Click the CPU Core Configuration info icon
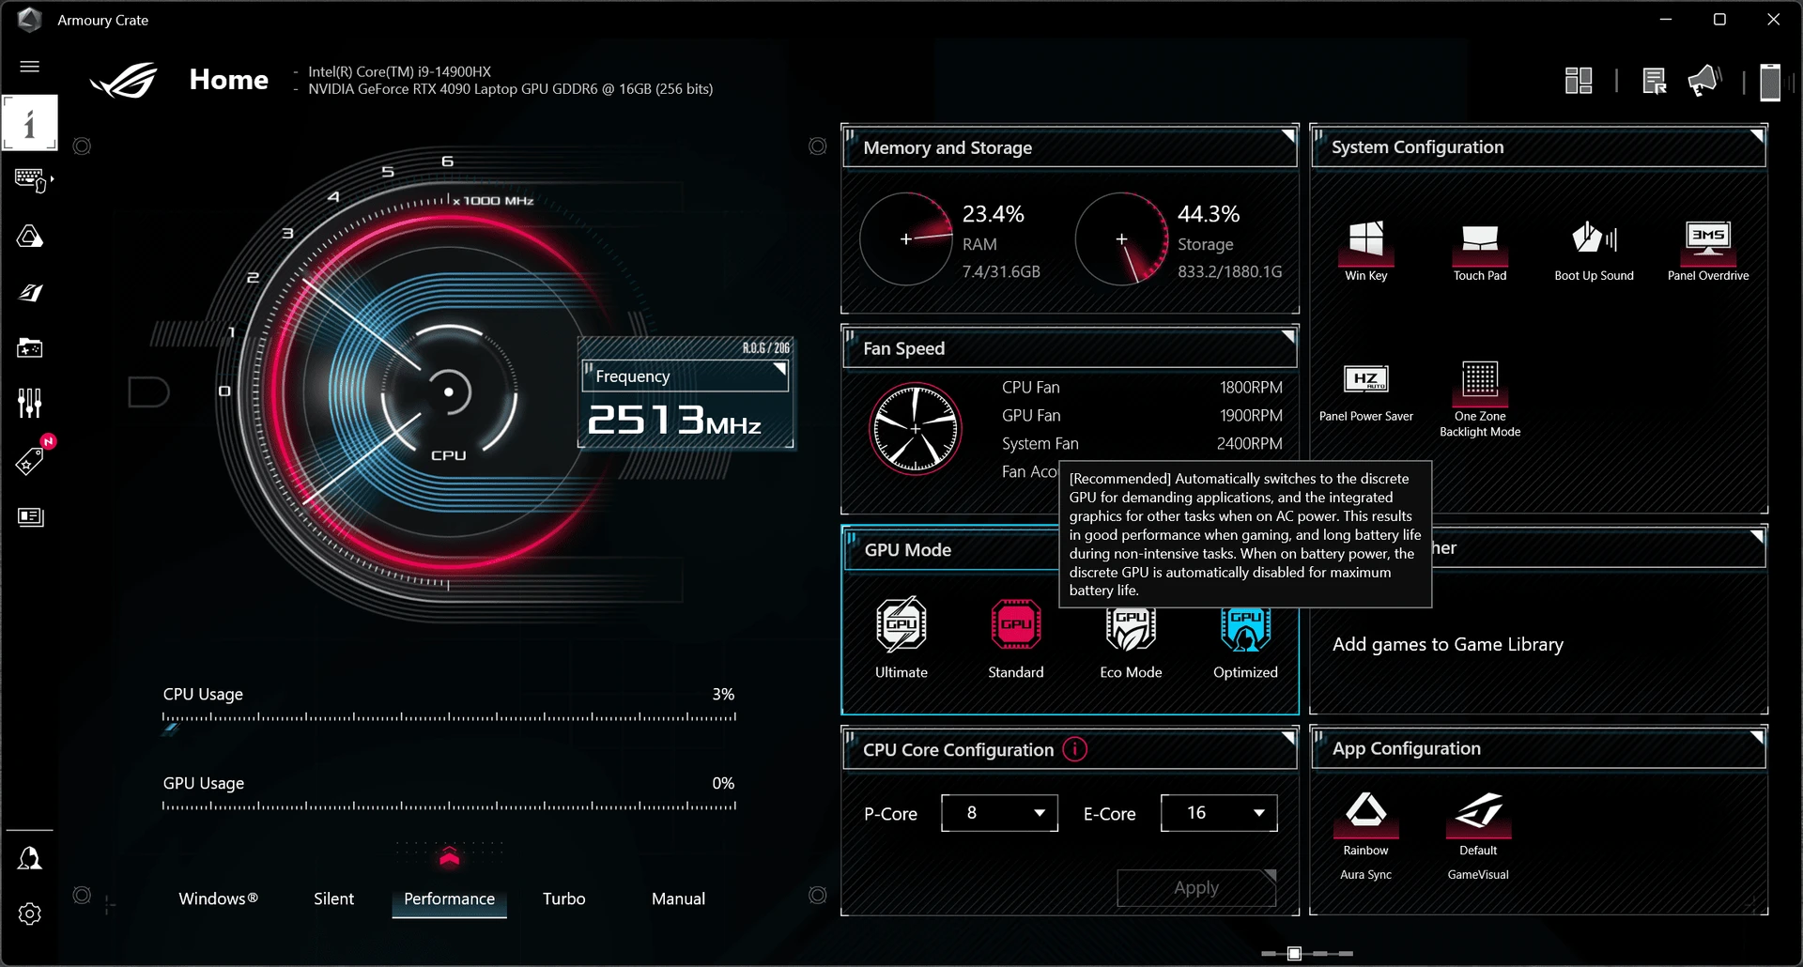Image resolution: width=1803 pixels, height=967 pixels. click(x=1074, y=749)
